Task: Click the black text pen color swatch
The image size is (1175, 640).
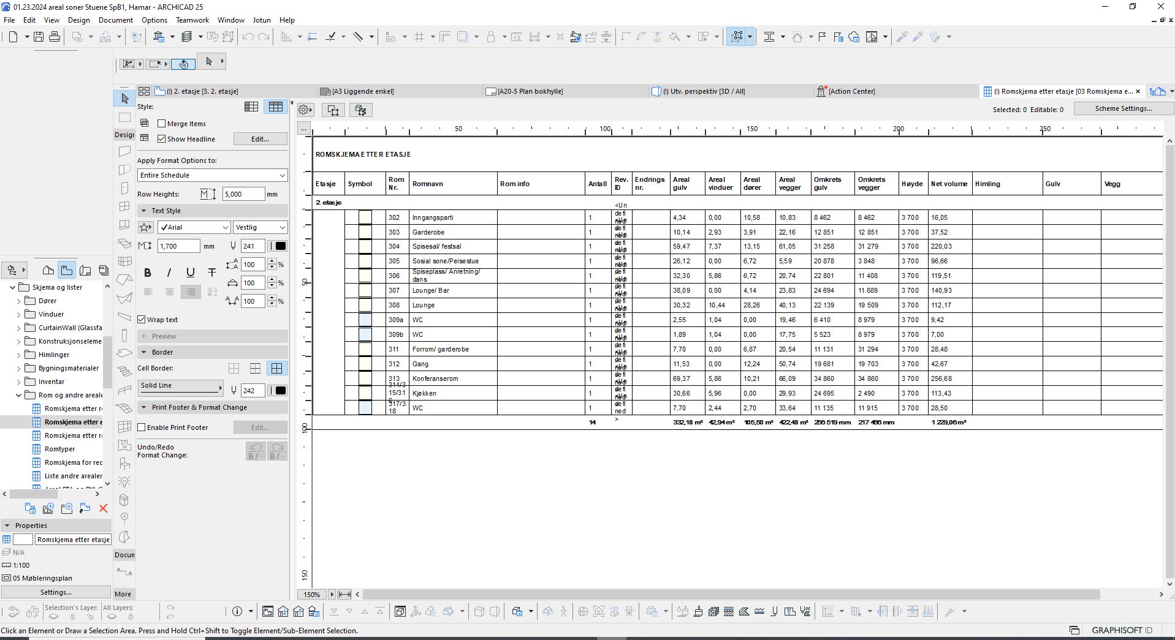Action: [x=280, y=246]
